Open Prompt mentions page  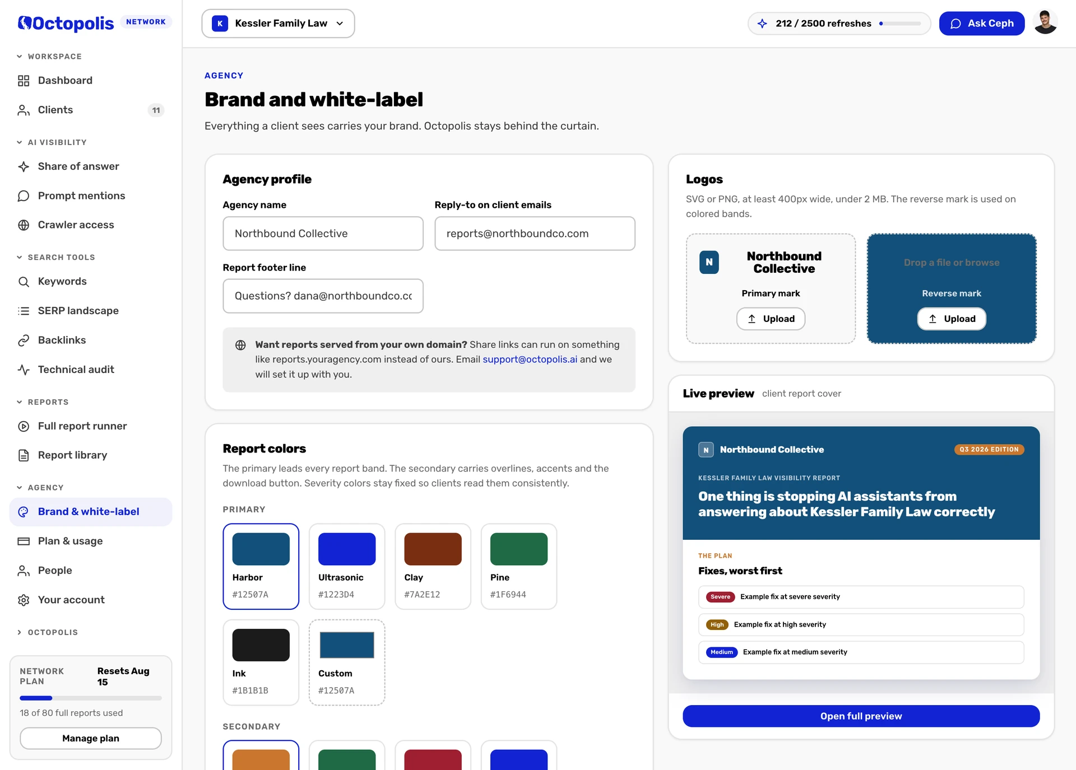tap(91, 196)
